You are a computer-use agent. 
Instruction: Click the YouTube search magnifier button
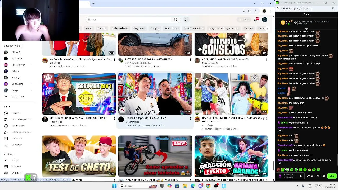pos(176,20)
